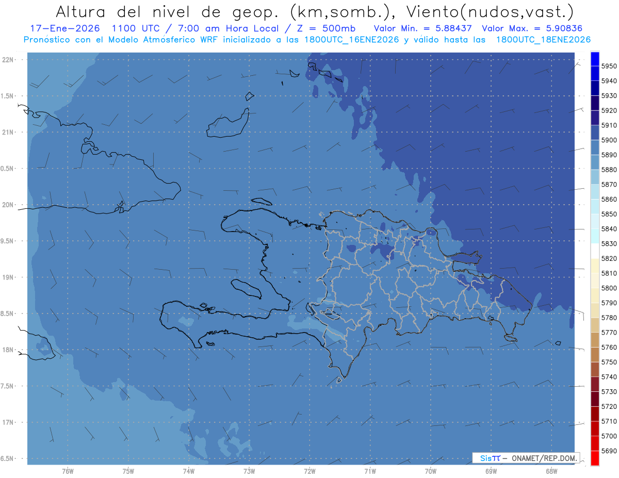The image size is (619, 478).
Task: Click the 20N latitude label
Action: (x=8, y=205)
